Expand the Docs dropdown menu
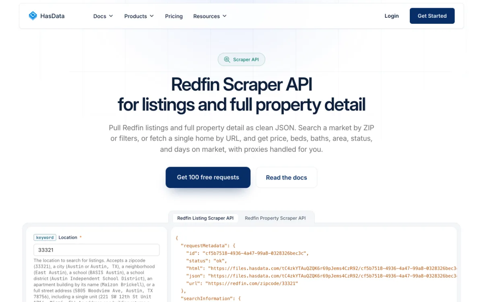 (x=103, y=16)
